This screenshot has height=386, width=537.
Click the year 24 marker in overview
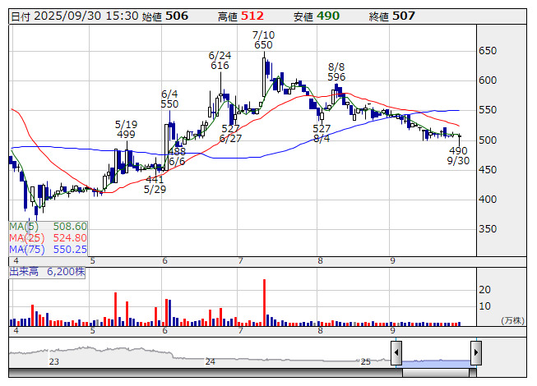pyautogui.click(x=210, y=361)
